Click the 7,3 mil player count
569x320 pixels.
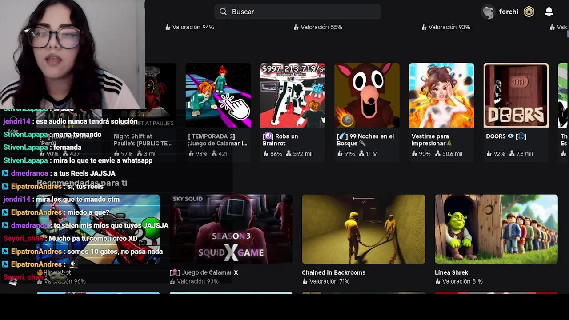(524, 154)
